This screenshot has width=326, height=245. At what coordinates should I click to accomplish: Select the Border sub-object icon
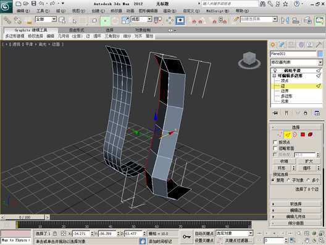295,135
